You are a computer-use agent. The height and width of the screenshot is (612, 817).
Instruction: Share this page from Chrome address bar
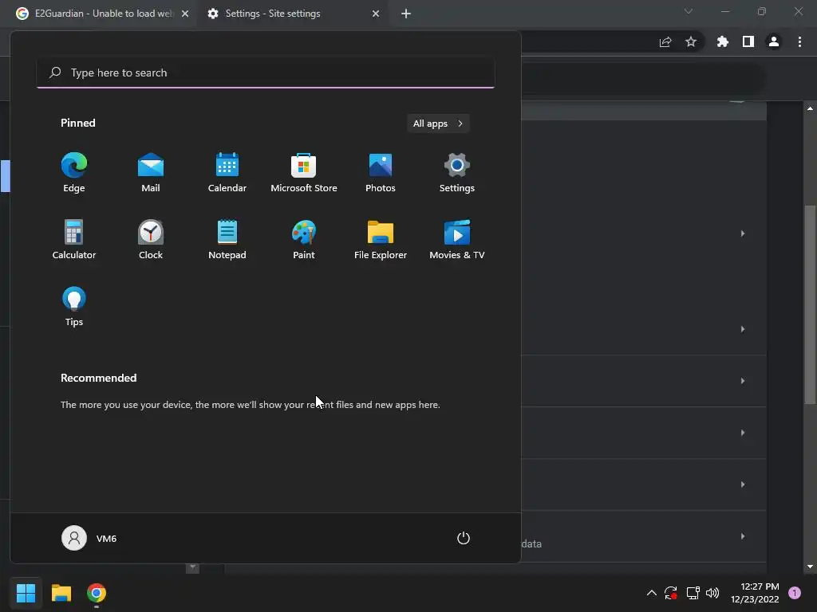665,41
